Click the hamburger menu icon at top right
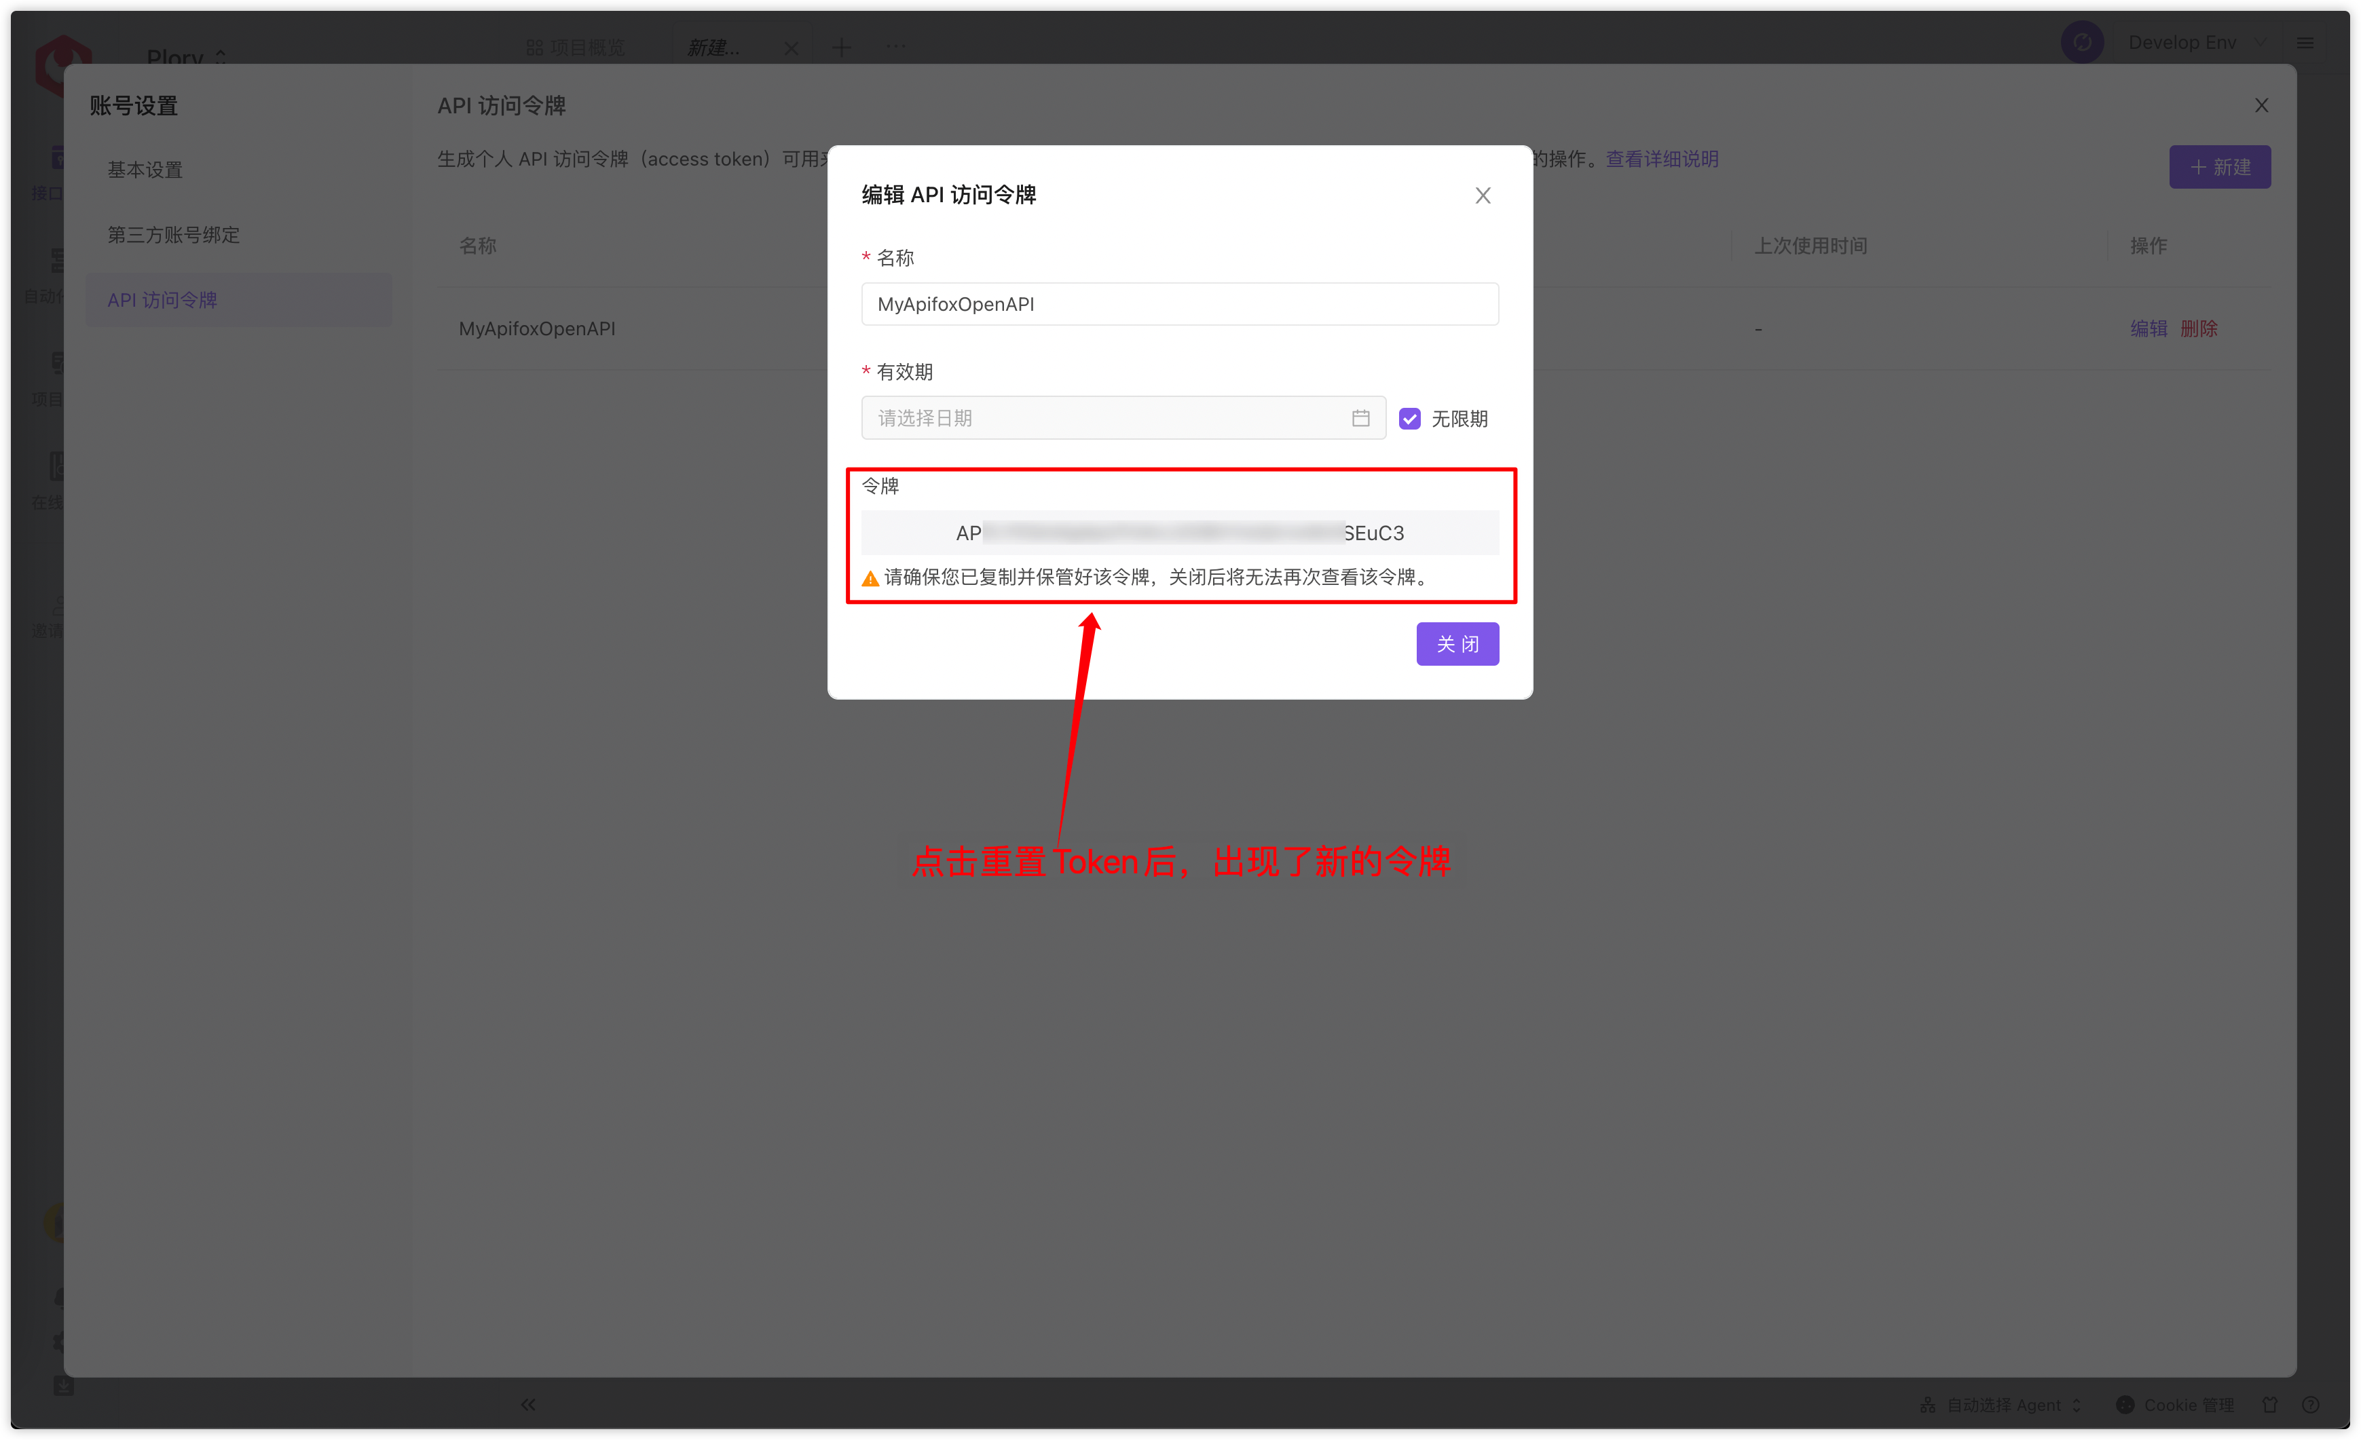Screen dimensions: 2361x1440 click(2305, 43)
